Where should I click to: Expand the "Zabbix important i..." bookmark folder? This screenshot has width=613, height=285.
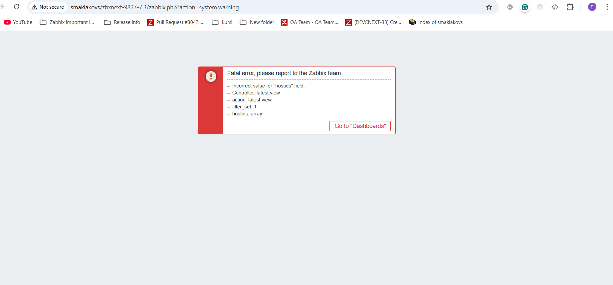point(67,22)
